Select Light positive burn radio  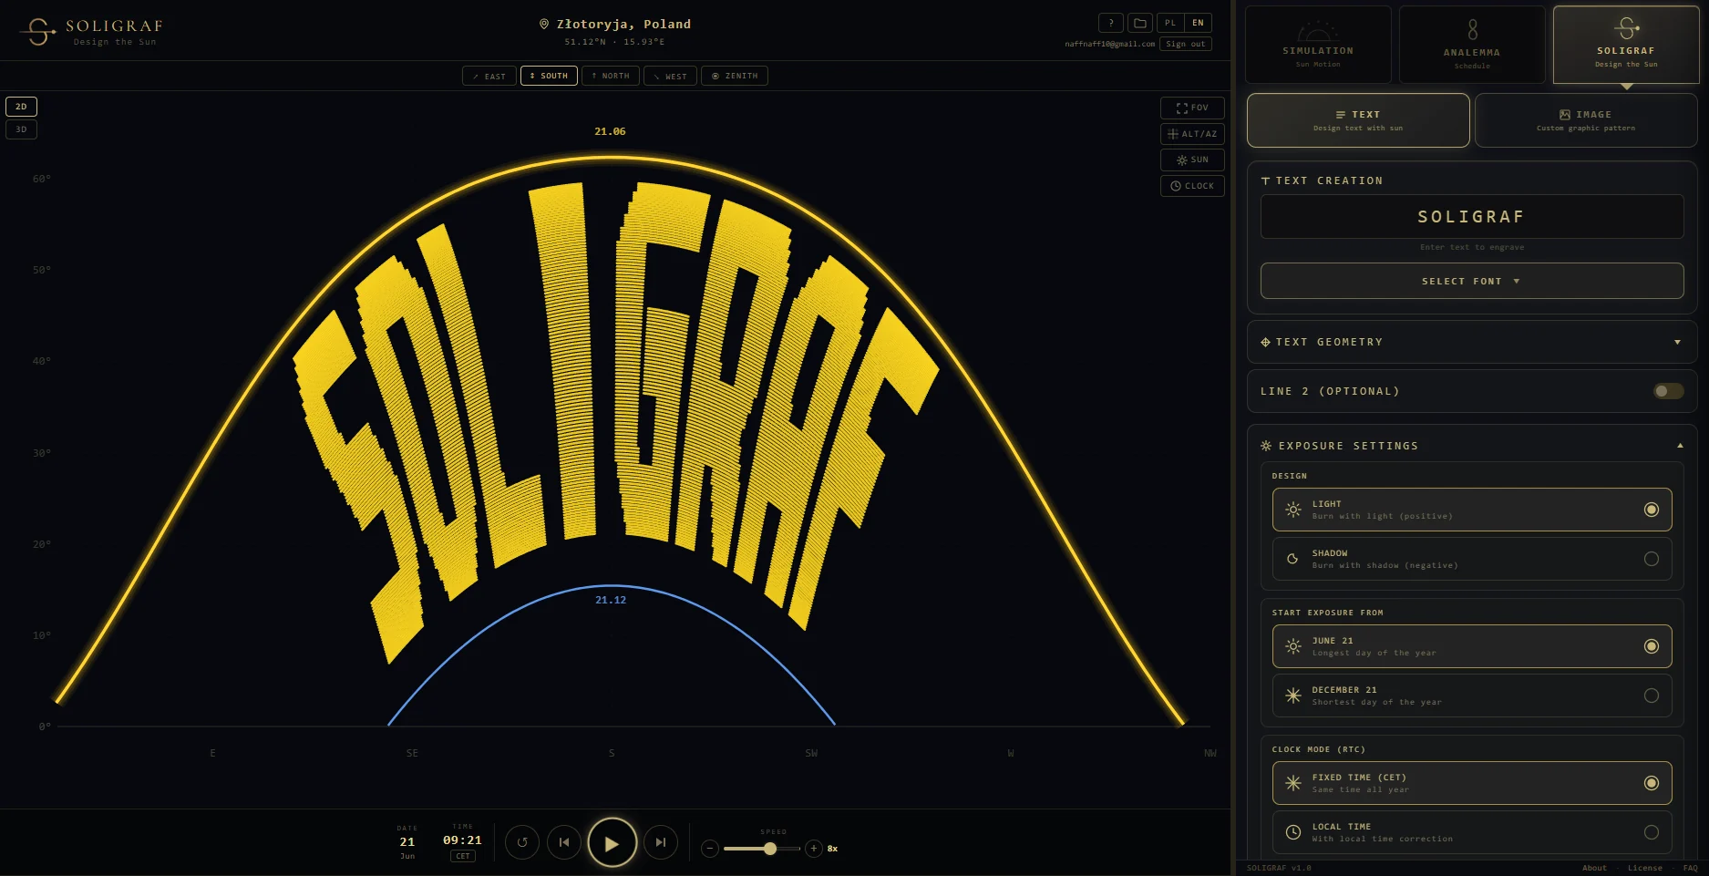click(1652, 510)
